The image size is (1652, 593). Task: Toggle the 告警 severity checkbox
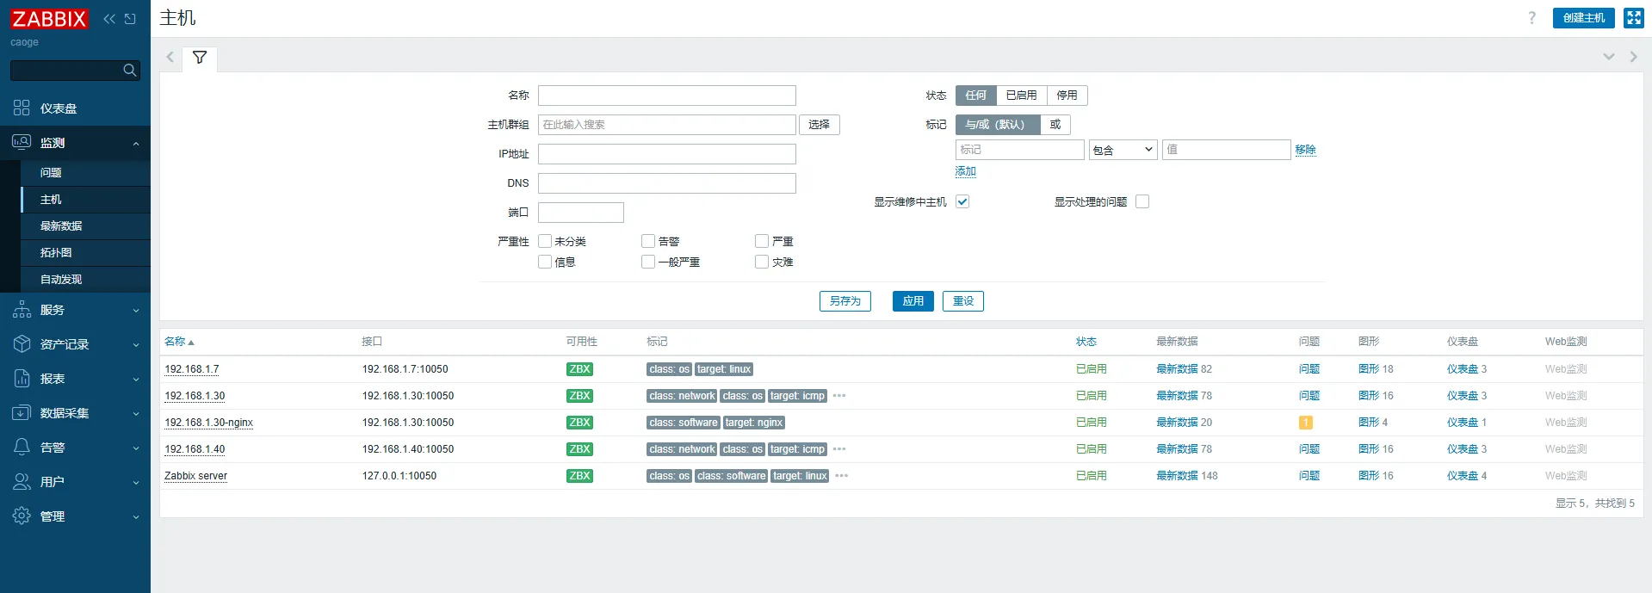click(648, 241)
